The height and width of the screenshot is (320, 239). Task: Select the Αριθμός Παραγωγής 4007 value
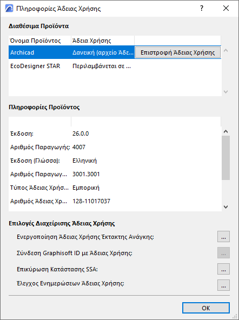[x=79, y=147]
